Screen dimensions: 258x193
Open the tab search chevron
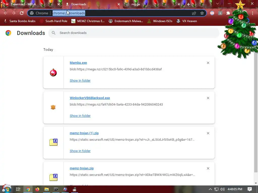(217, 4)
